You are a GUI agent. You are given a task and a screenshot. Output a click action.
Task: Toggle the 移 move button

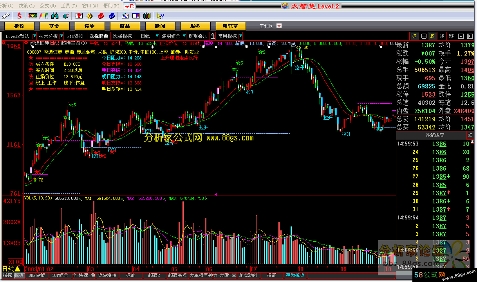[451, 36]
